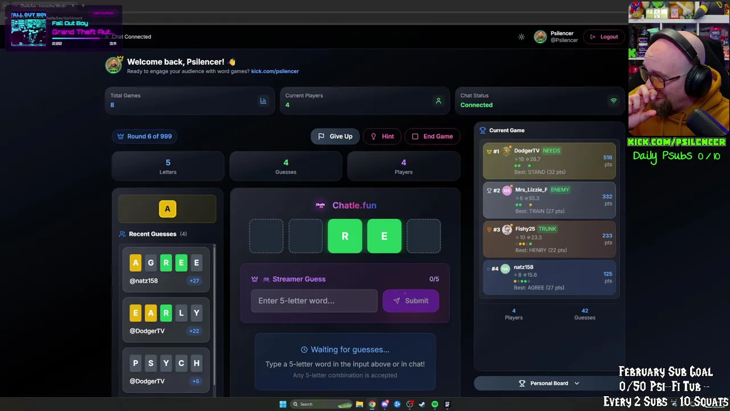The height and width of the screenshot is (411, 730).
Task: Open natz158's #4 leaderboard card
Action: click(x=549, y=277)
